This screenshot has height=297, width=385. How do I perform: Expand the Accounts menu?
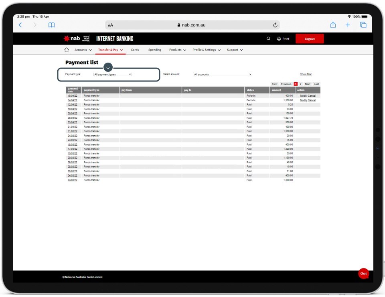pos(83,50)
